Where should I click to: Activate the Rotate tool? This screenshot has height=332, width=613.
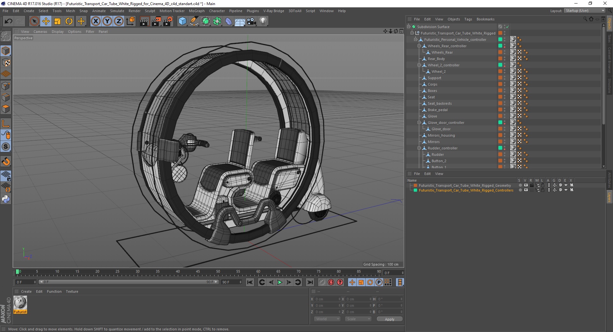click(x=69, y=21)
